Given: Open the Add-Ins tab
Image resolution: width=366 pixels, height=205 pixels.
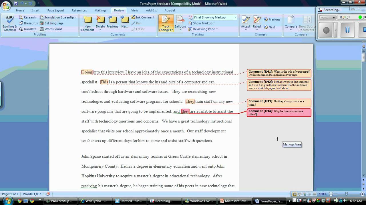Looking at the screenshot, I should (x=151, y=10).
